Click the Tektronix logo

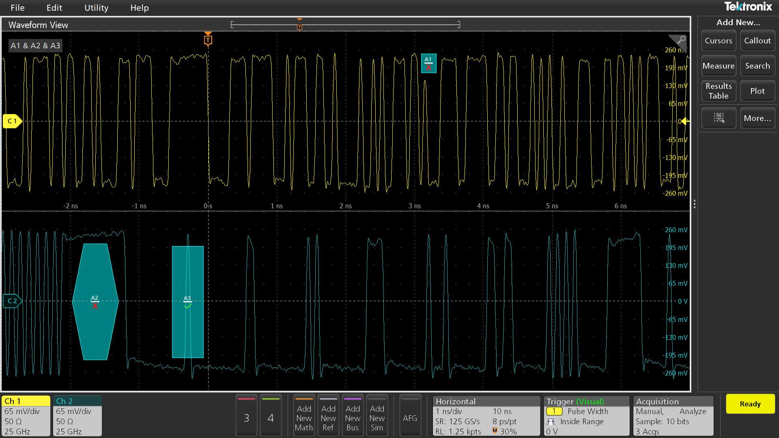coord(748,6)
